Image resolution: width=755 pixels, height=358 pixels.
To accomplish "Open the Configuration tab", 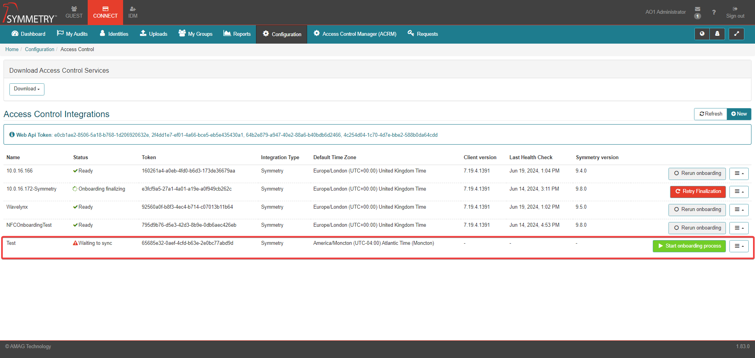I will coord(282,34).
